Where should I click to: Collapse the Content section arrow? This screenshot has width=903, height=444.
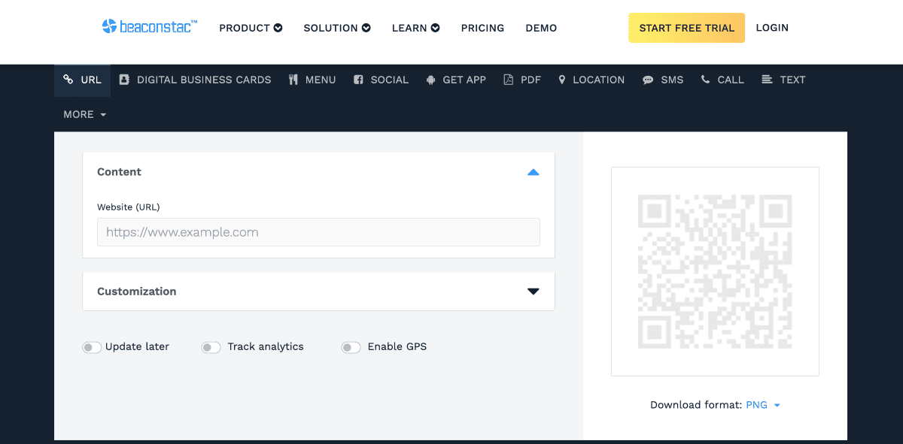[x=534, y=172]
